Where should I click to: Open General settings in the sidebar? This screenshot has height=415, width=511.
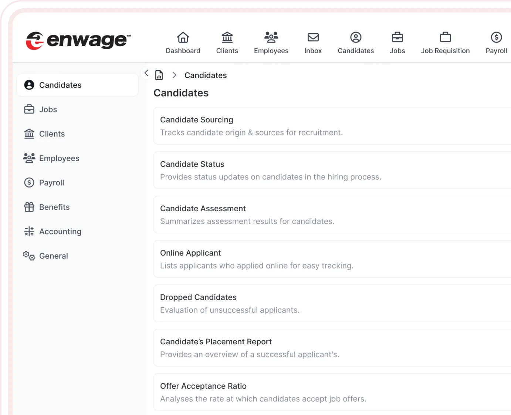click(x=53, y=256)
